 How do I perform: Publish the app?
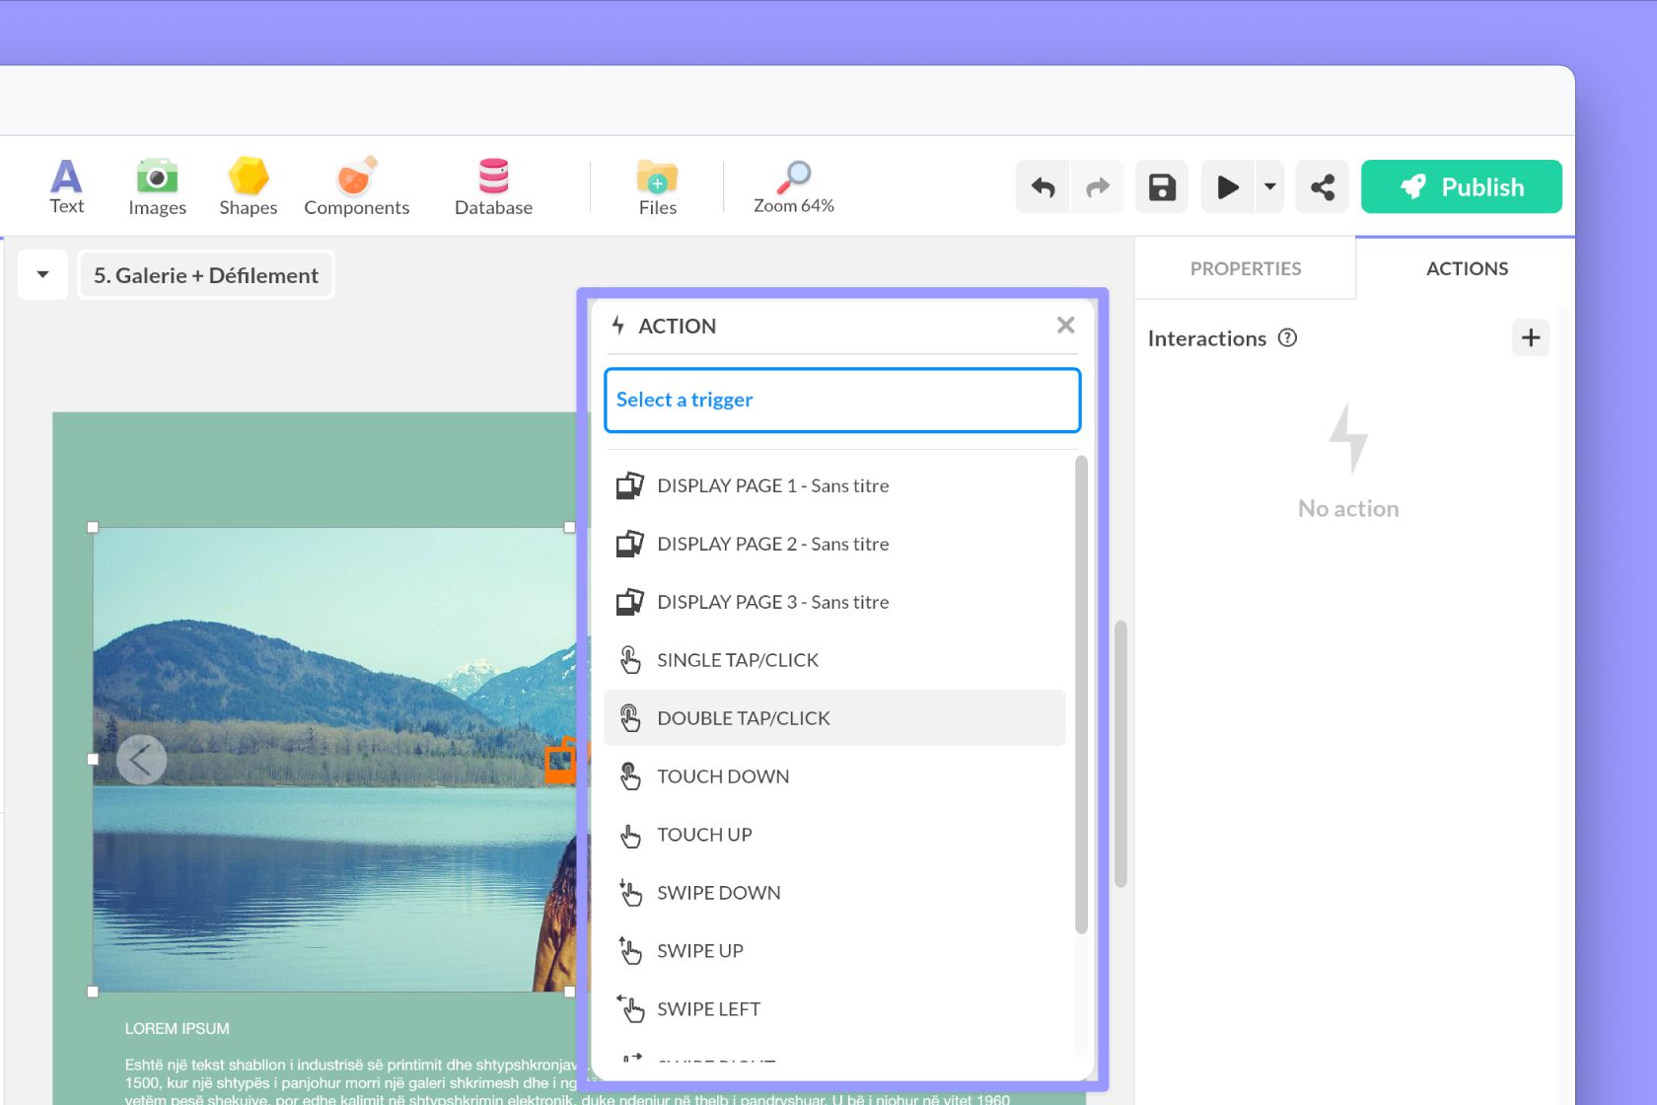[1461, 186]
